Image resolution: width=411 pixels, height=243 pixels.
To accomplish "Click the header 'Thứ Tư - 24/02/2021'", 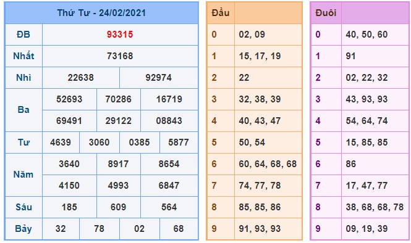I will (x=101, y=13).
